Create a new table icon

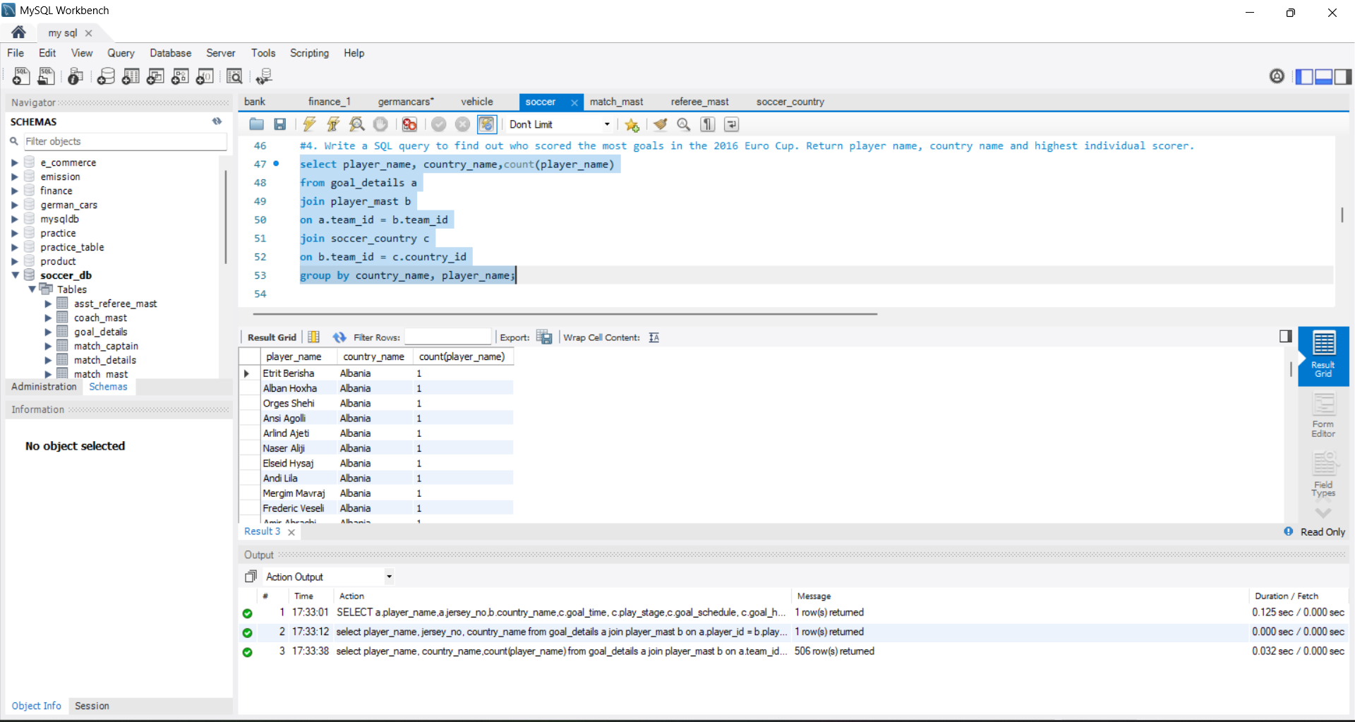point(131,76)
